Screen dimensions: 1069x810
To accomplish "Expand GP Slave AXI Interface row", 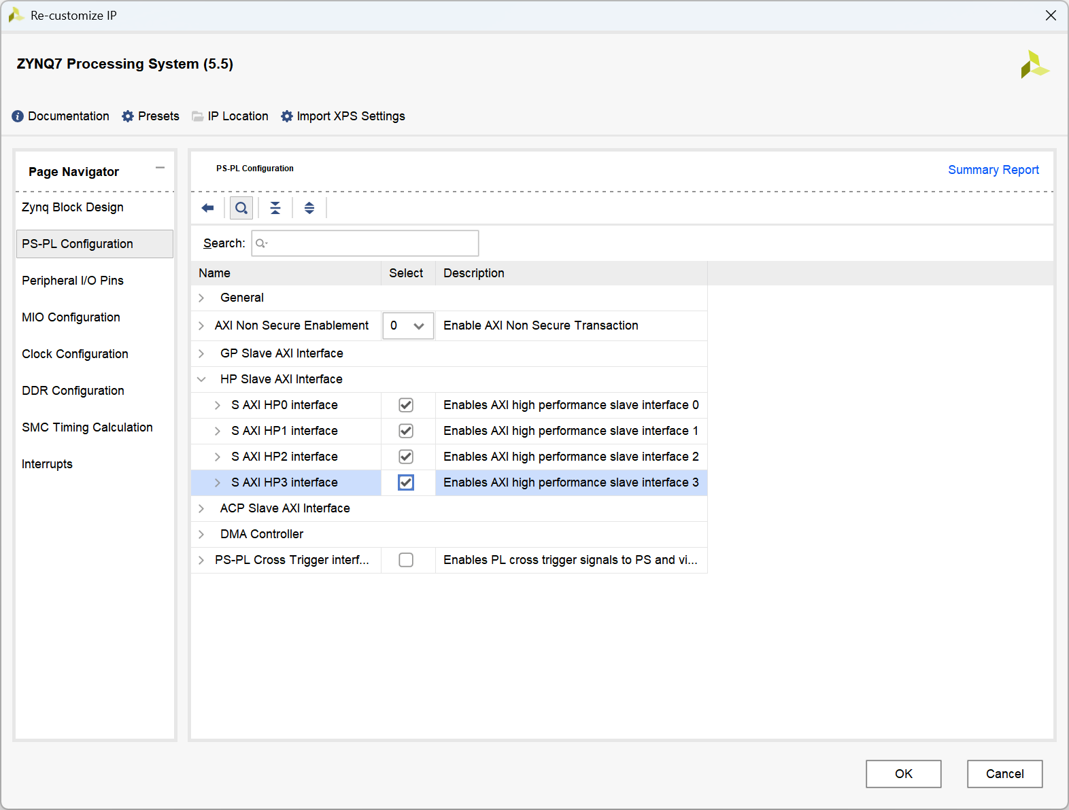I will pyautogui.click(x=201, y=353).
